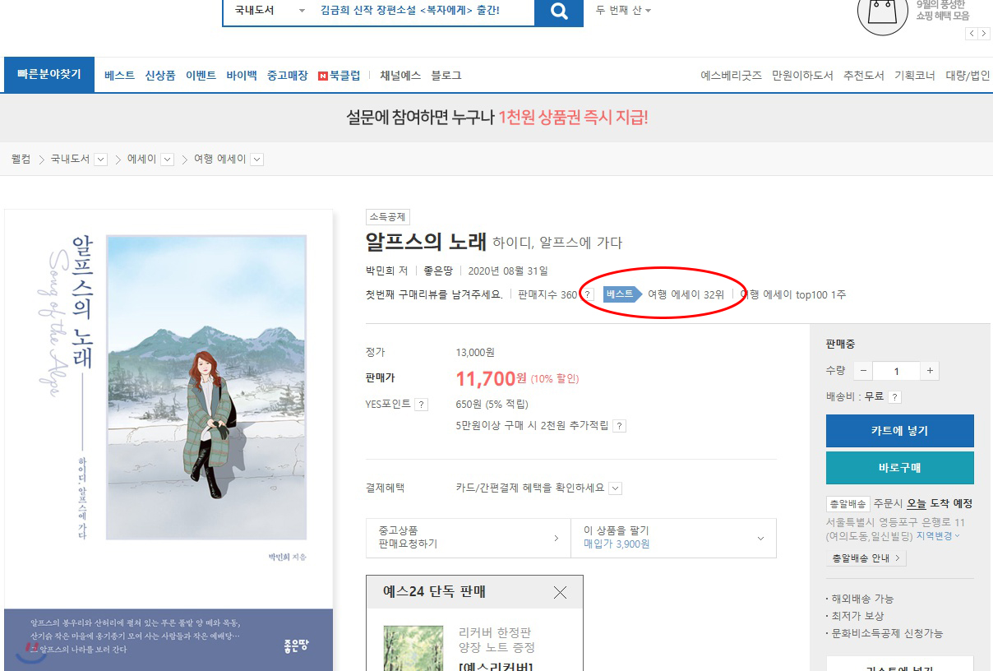The height and width of the screenshot is (671, 993).
Task: Open the 빠른분야찾기 menu
Action: coord(49,75)
